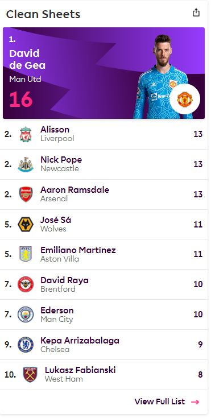Select Kepa Arrizabalaga's name

pyautogui.click(x=80, y=341)
